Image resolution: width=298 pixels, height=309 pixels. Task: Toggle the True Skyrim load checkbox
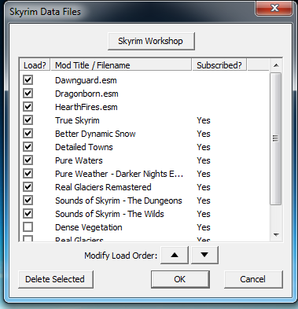28,120
